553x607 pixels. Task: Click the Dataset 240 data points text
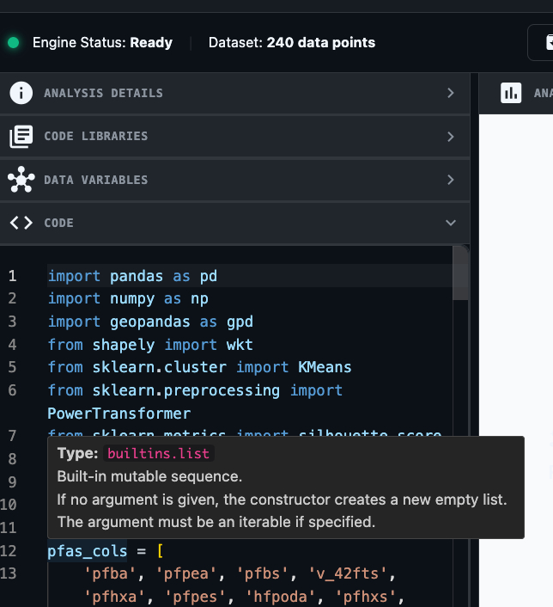(292, 42)
